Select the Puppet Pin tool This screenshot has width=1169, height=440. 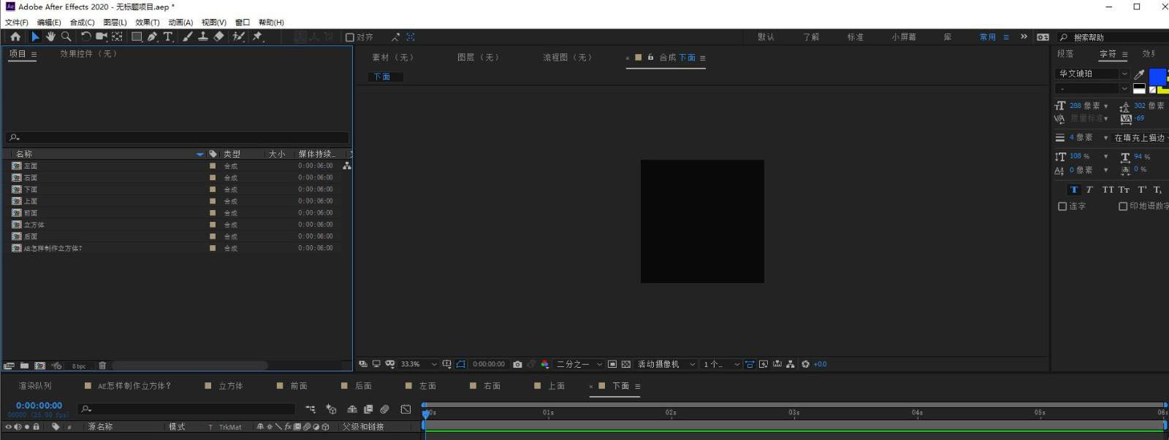pos(257,36)
